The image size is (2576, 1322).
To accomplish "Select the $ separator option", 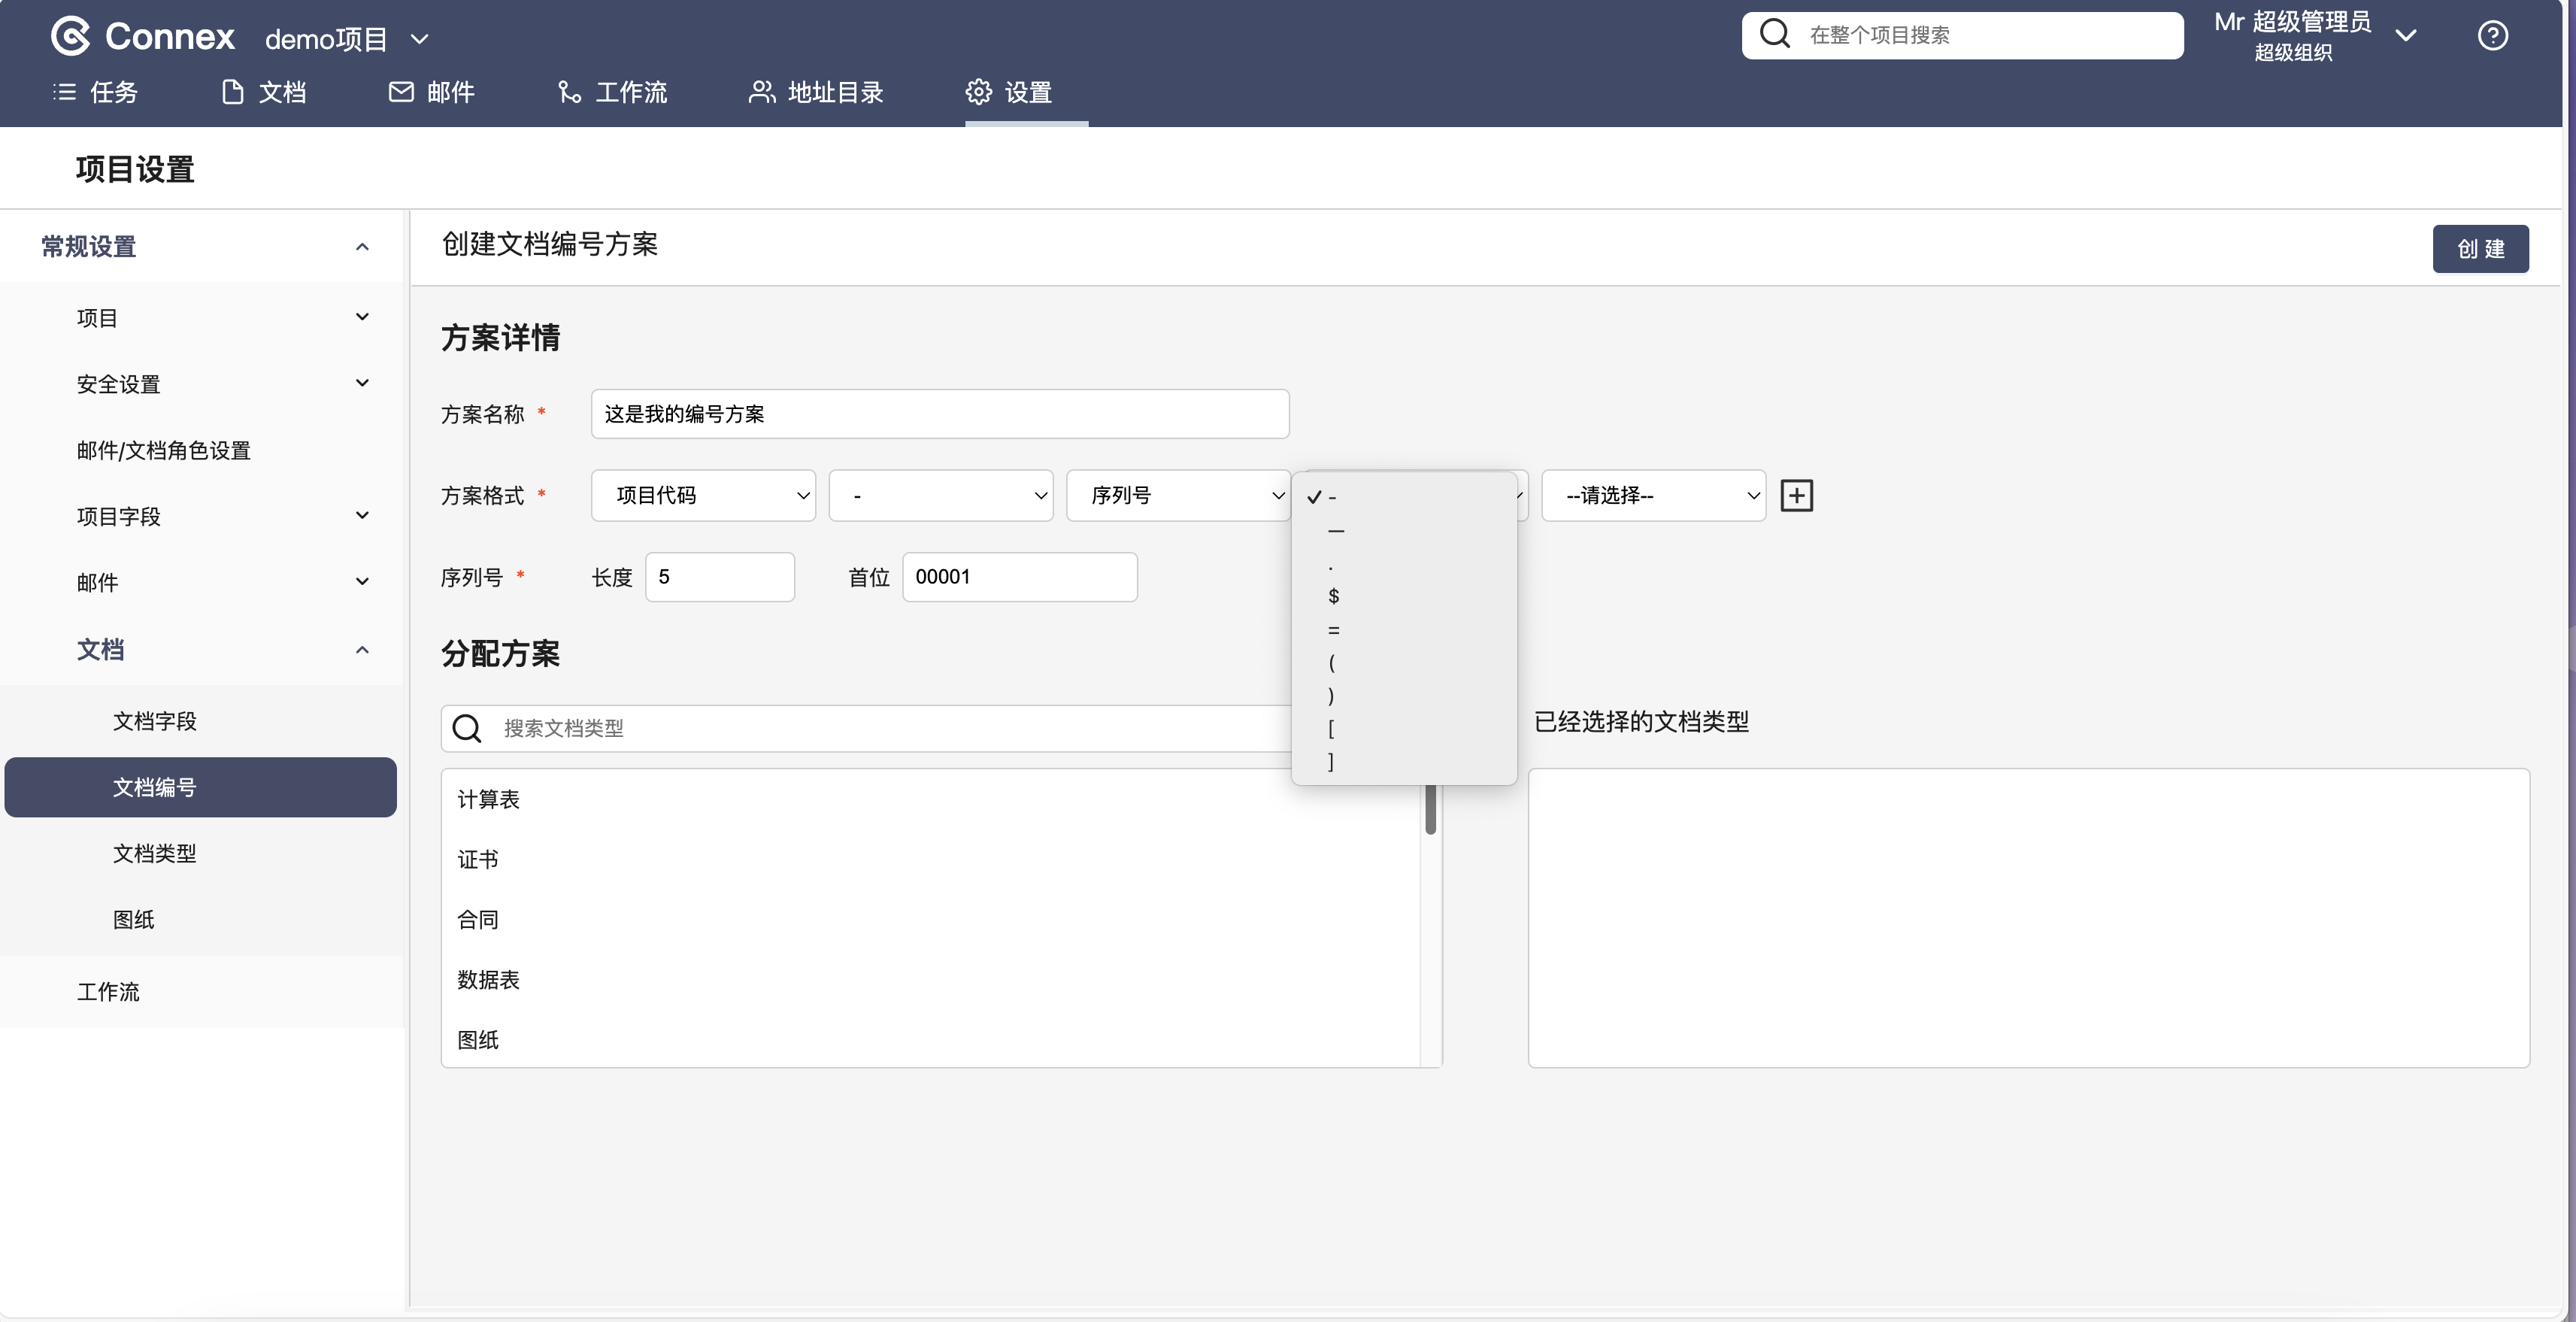I will point(1333,597).
